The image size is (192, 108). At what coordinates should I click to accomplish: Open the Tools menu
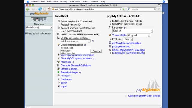pos(85,1)
